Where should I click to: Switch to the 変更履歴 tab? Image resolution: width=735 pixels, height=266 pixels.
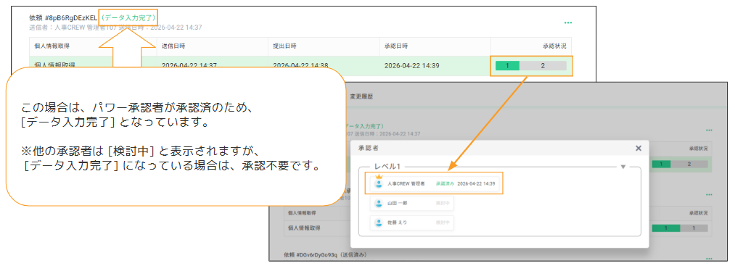361,96
